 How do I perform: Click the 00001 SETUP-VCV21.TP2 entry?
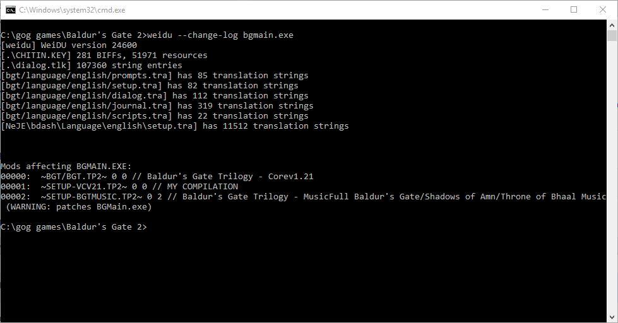(119, 186)
